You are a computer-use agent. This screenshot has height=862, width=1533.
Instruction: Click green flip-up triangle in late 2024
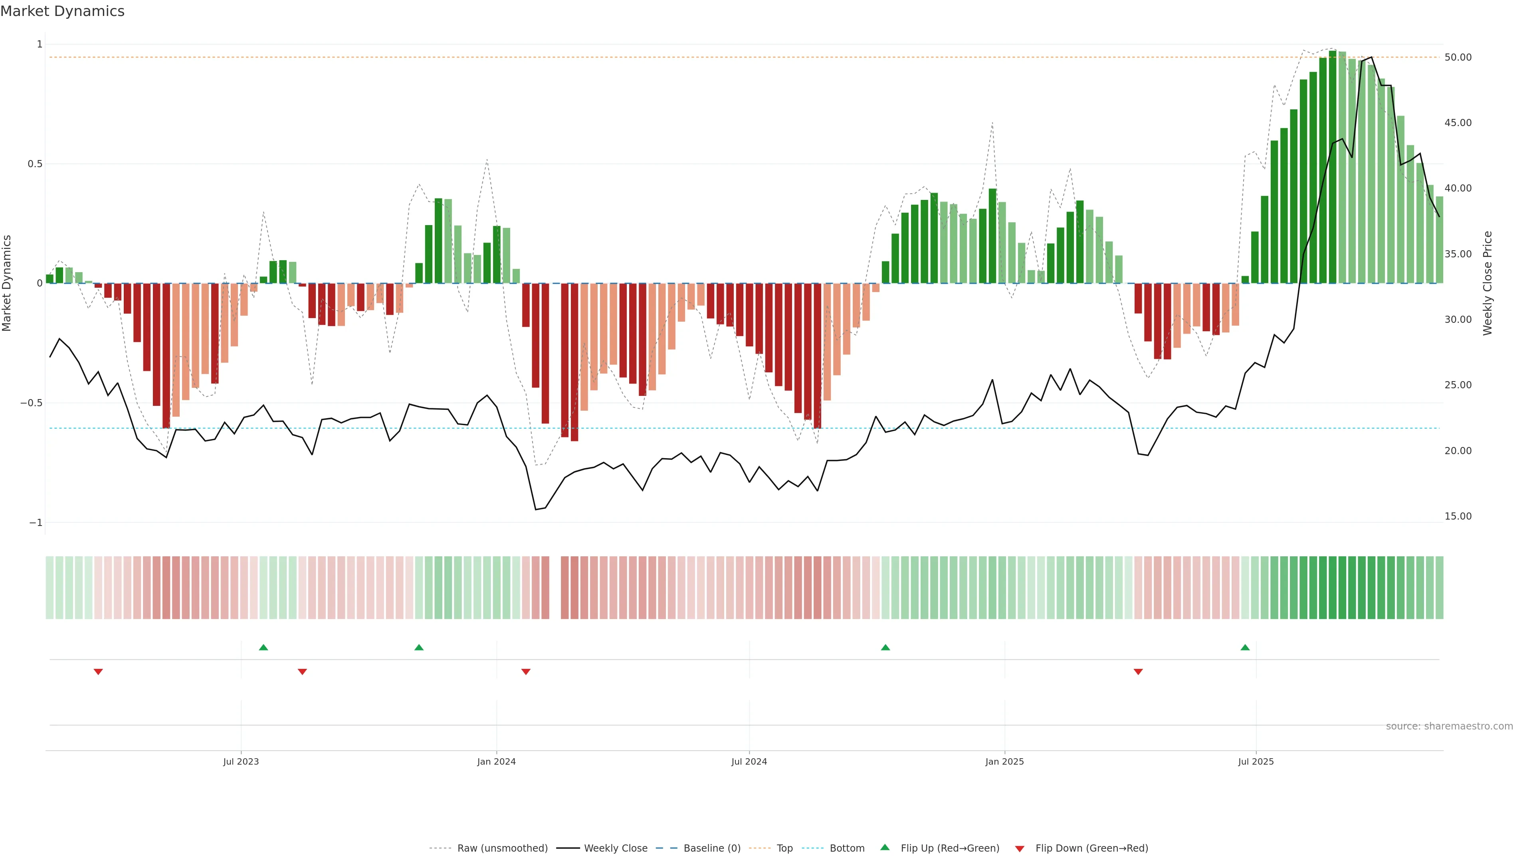coord(885,647)
